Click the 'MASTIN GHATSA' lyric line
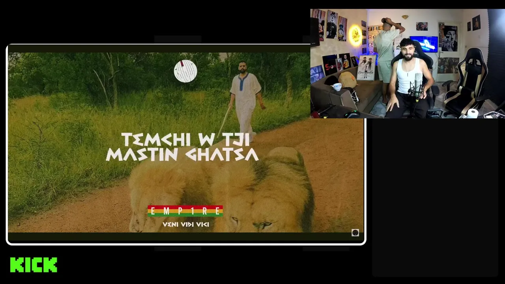Screen dimensions: 505x284 coord(182,154)
